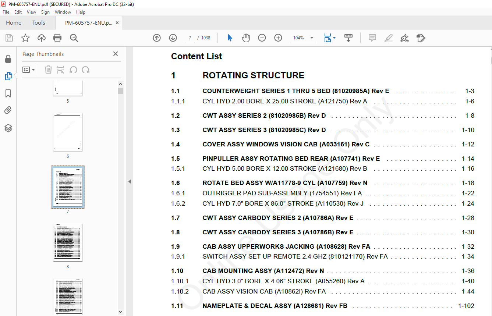
Task: Save the file using the floppy disk icon
Action: pos(9,38)
